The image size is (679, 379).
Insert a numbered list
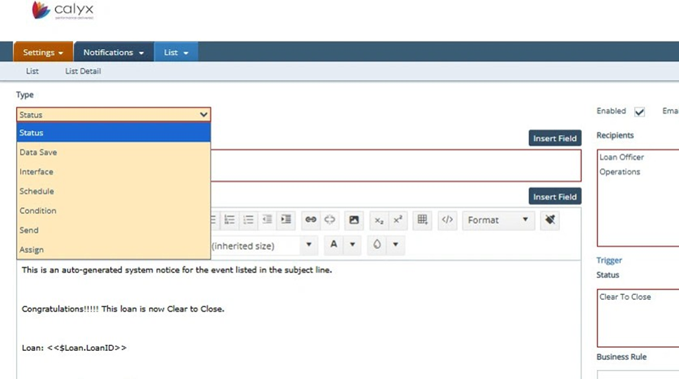[x=230, y=220]
